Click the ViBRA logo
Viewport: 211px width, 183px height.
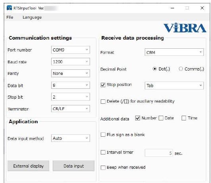pos(185,28)
